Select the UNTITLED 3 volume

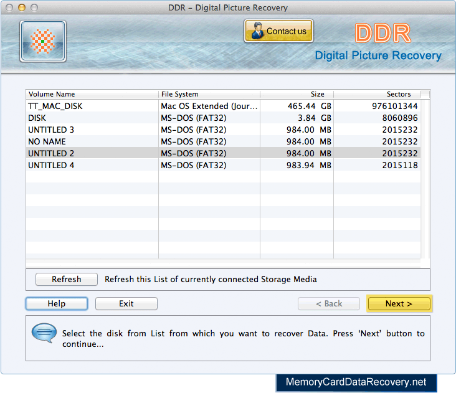224,130
